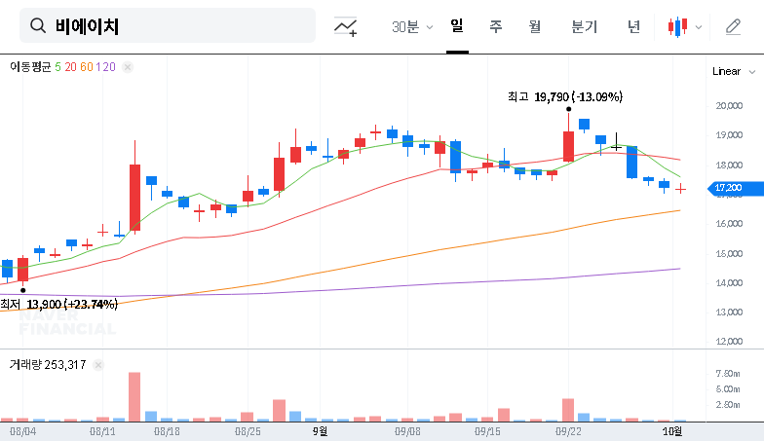
Task: Select the 일 daily tab
Action: [456, 26]
